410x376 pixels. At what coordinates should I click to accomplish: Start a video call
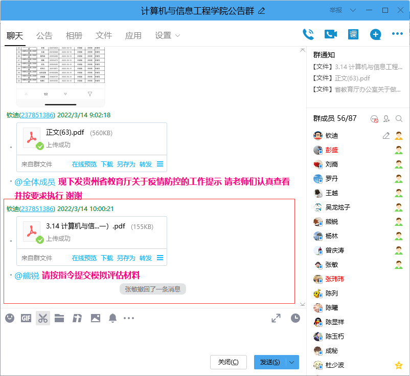[330, 34]
